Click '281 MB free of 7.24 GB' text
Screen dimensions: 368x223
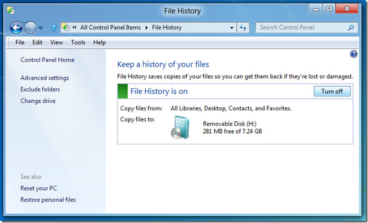point(232,131)
